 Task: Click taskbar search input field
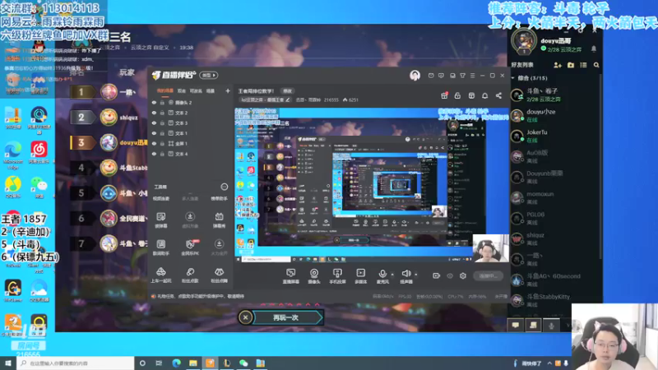(x=76, y=363)
